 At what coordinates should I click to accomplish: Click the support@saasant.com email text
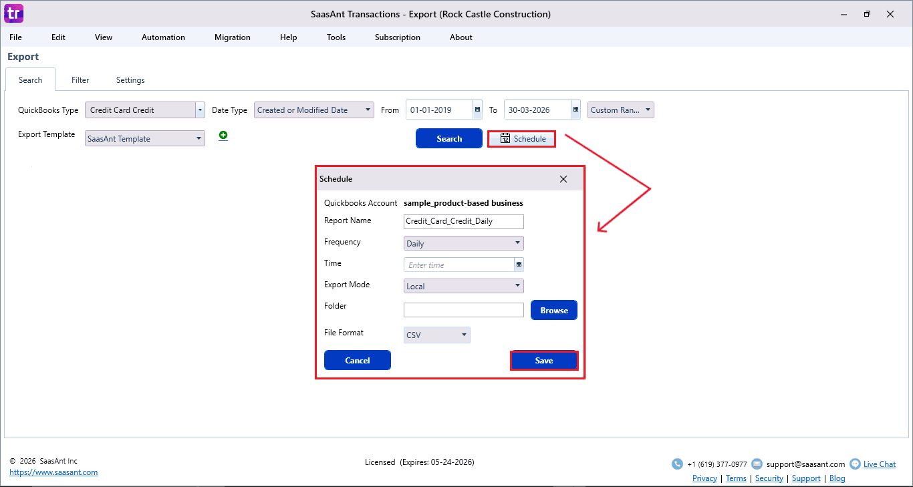tap(805, 464)
